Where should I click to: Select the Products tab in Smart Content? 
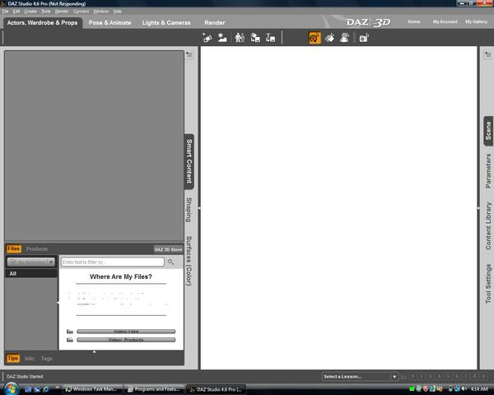tap(36, 249)
